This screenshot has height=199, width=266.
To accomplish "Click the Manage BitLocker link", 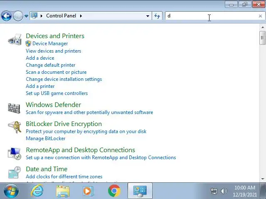I will point(46,138).
